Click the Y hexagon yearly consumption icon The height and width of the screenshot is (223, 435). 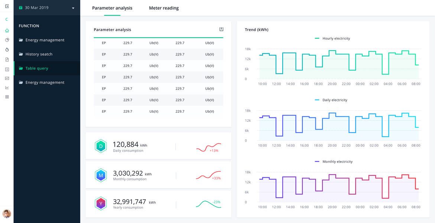click(101, 204)
